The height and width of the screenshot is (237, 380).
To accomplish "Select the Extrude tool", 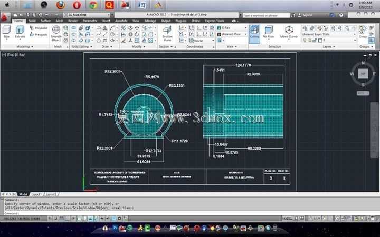I will click(x=20, y=32).
